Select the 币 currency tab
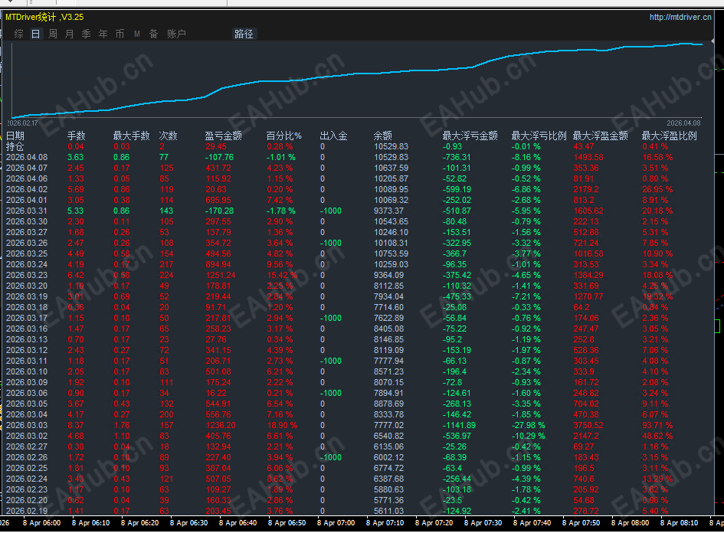 click(120, 34)
